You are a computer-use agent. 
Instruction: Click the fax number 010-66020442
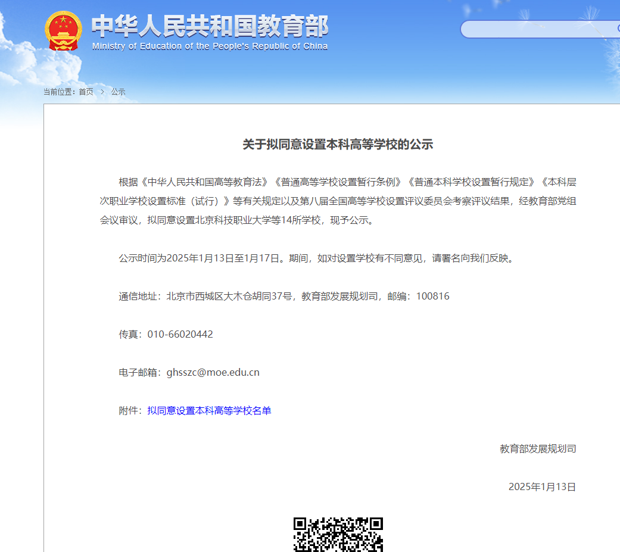click(180, 334)
